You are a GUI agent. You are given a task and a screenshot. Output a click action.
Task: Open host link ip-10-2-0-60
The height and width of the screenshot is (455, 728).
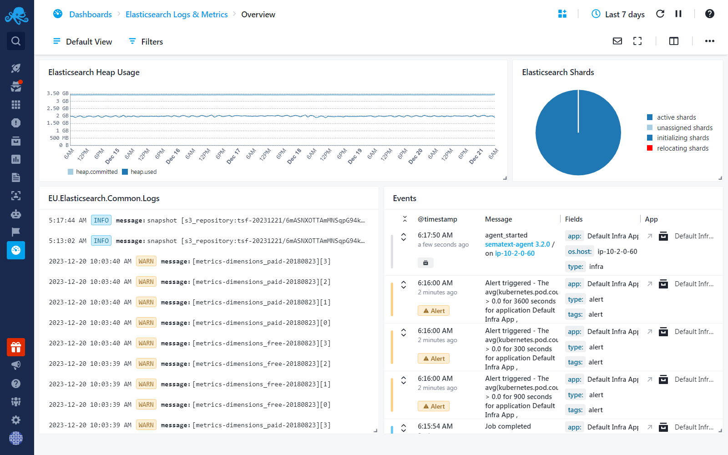515,253
